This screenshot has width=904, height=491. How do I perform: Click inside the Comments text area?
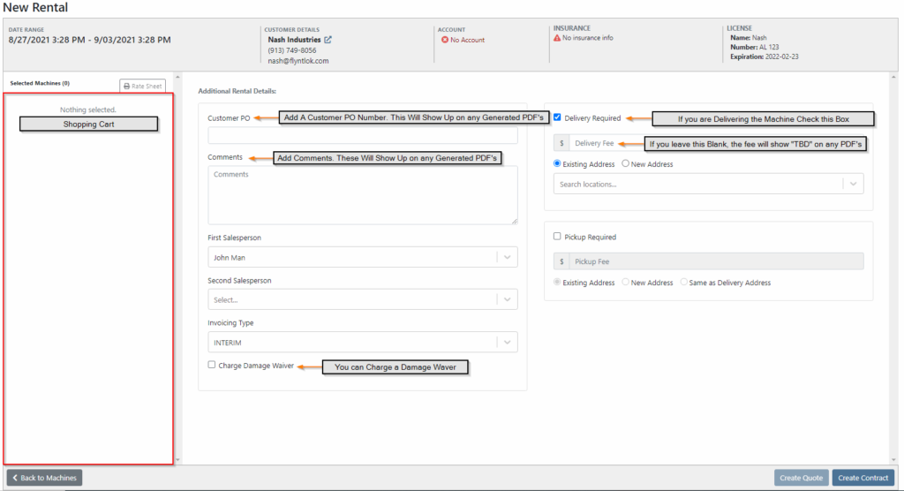click(363, 195)
